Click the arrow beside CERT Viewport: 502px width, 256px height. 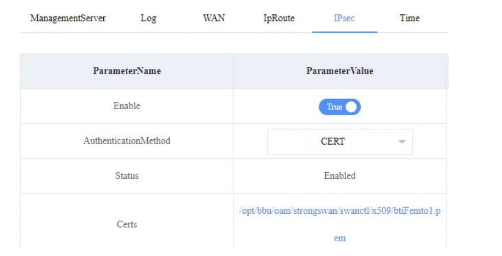click(x=401, y=142)
